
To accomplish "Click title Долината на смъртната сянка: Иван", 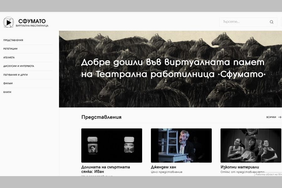I will [x=106, y=169].
